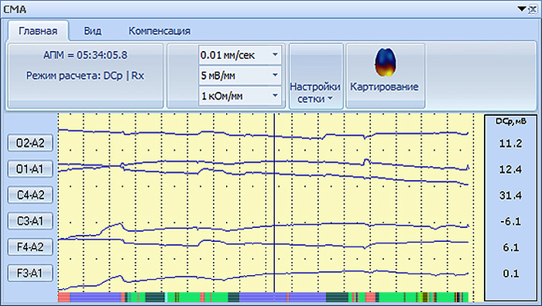The height and width of the screenshot is (306, 542).
Task: Switch to the Компенсация tab
Action: (160, 31)
